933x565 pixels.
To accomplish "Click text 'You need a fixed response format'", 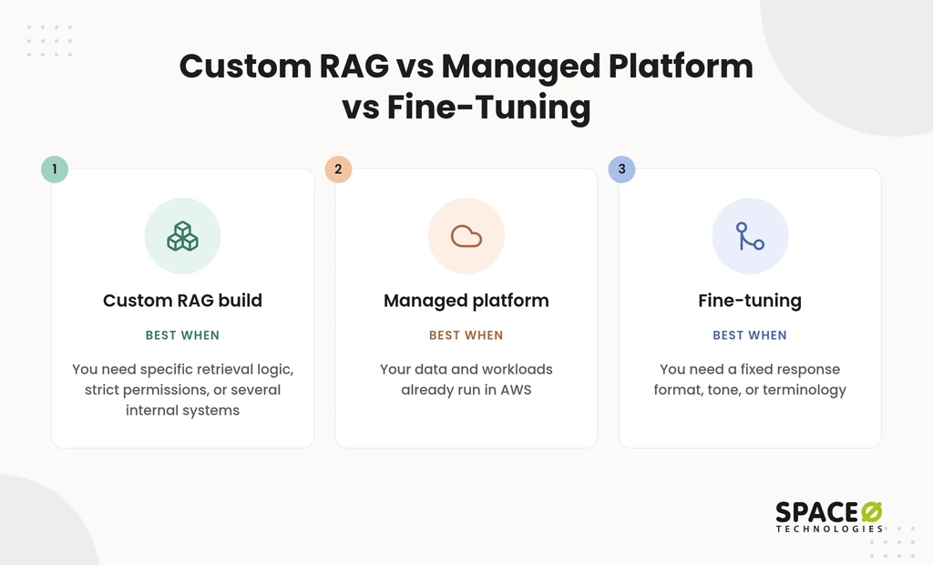I will click(750, 379).
